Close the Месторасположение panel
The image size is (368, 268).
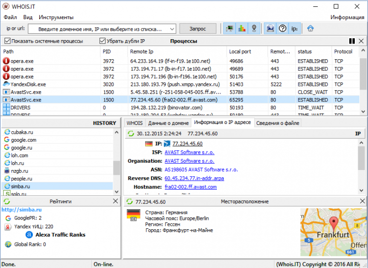362,201
